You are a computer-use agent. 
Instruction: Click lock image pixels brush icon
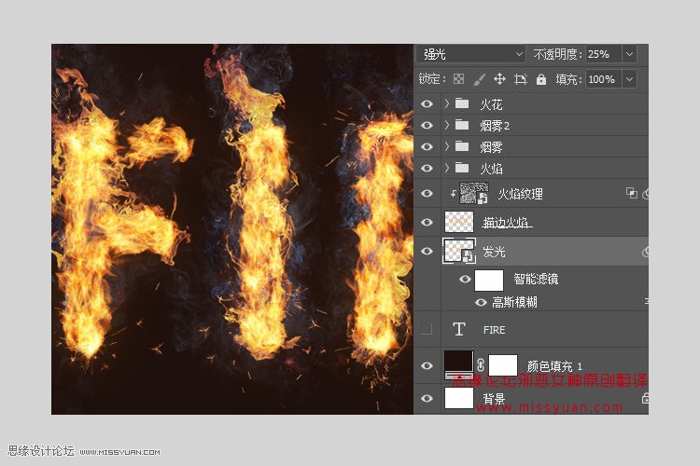479,79
